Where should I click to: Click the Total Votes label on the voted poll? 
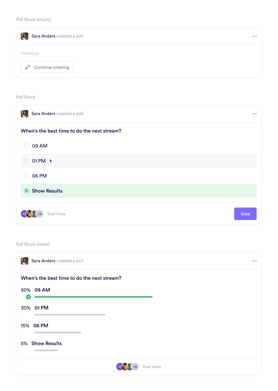click(152, 367)
